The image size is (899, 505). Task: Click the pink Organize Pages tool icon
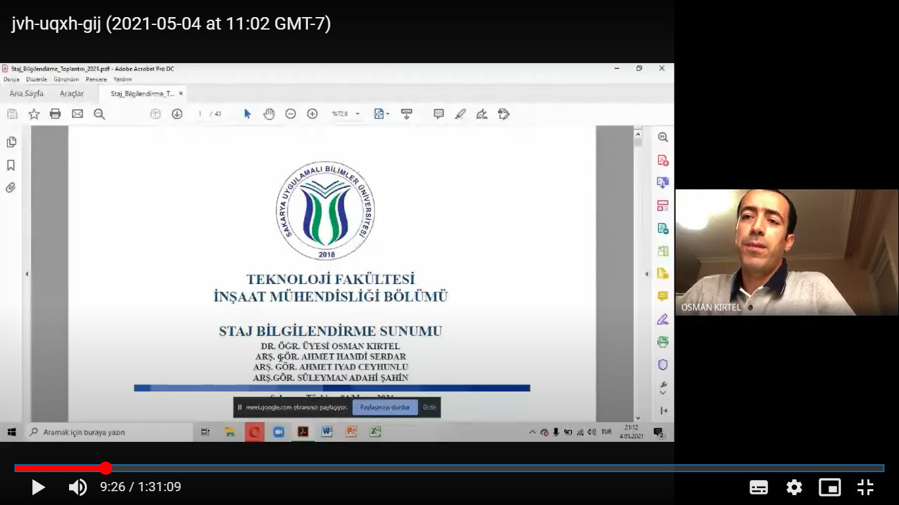tap(663, 206)
